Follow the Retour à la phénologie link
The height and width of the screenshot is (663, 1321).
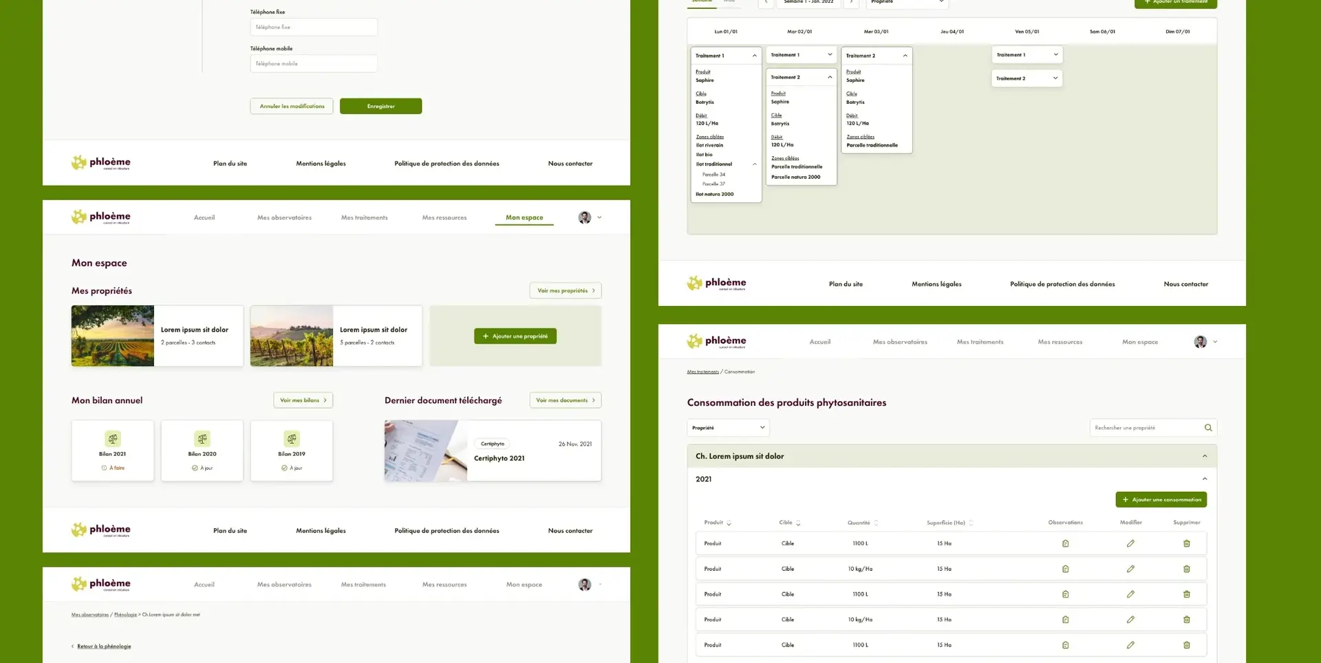(104, 646)
